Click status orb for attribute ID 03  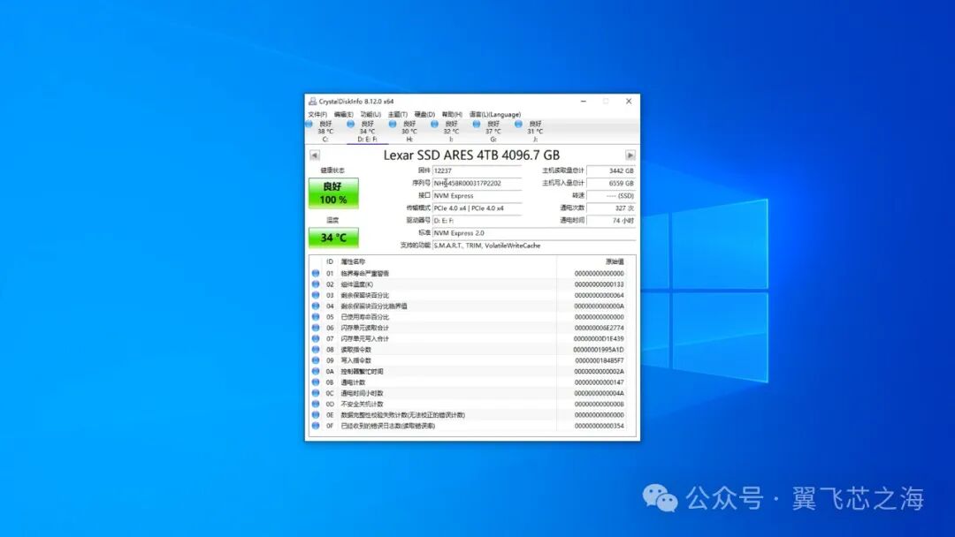click(316, 296)
